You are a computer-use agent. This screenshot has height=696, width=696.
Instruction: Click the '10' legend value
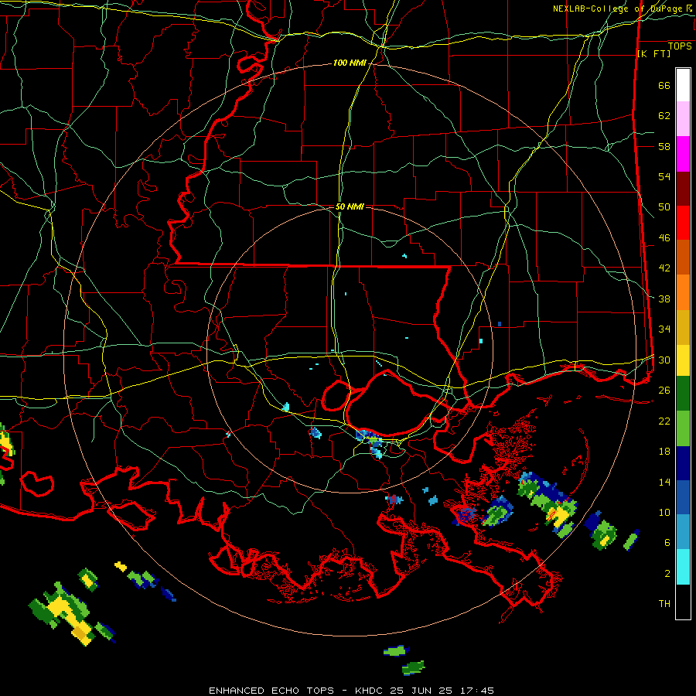coord(664,512)
